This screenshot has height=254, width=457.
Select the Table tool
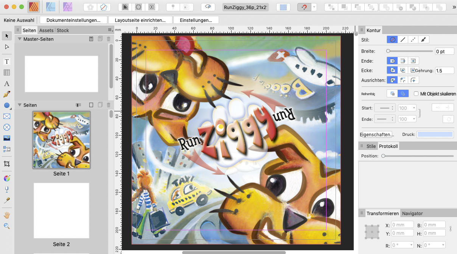7,72
